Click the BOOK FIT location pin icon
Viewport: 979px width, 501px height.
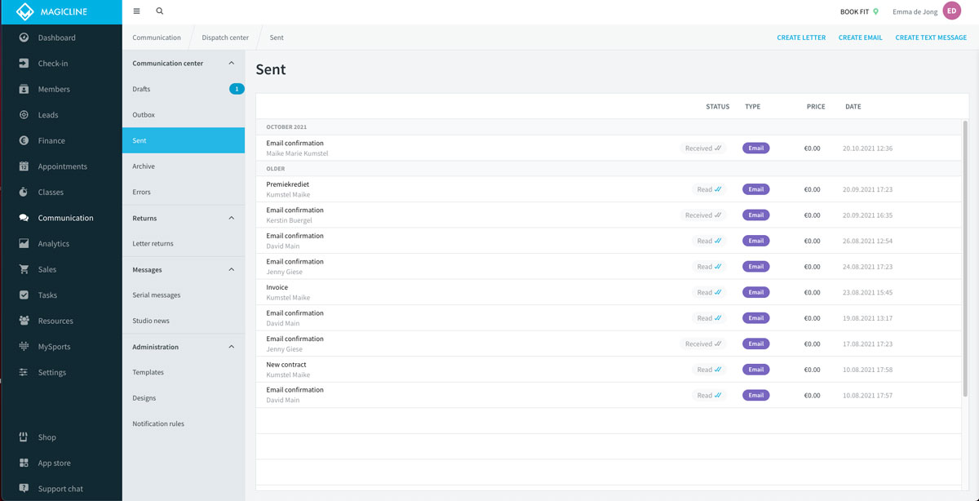point(876,12)
